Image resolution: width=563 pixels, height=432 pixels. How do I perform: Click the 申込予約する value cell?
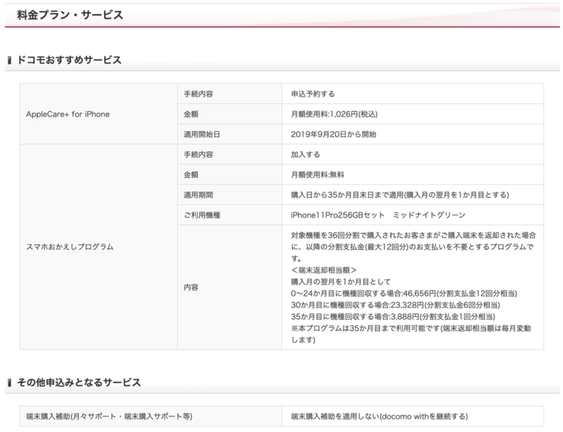(412, 94)
